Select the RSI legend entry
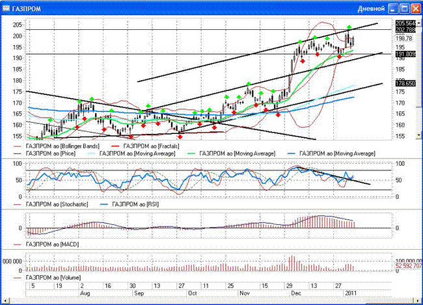Screen dimensions: 423x305 (130, 204)
